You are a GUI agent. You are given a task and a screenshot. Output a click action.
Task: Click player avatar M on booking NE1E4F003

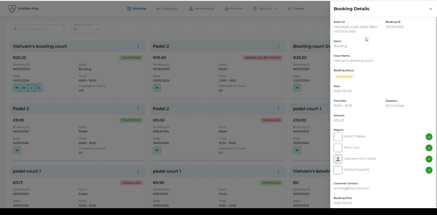(x=17, y=88)
